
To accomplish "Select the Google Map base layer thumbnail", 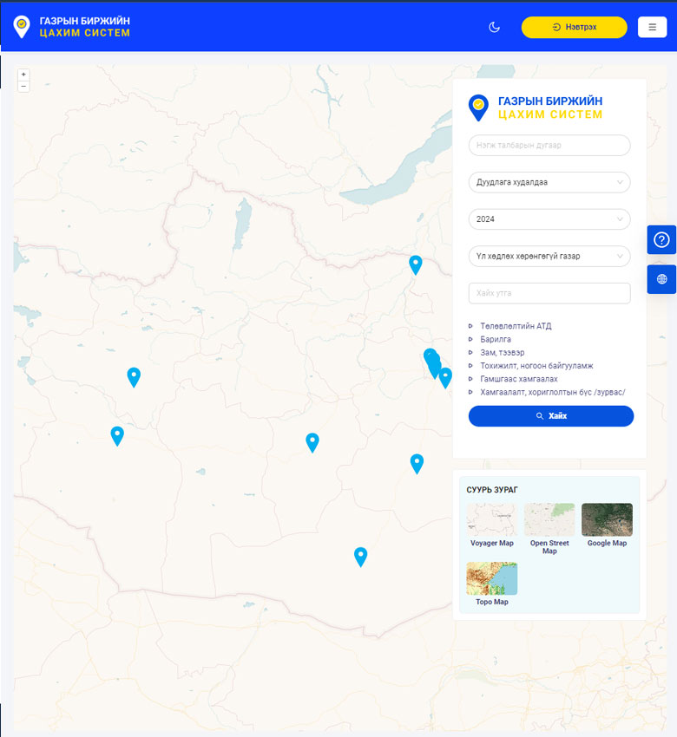I will point(607,520).
